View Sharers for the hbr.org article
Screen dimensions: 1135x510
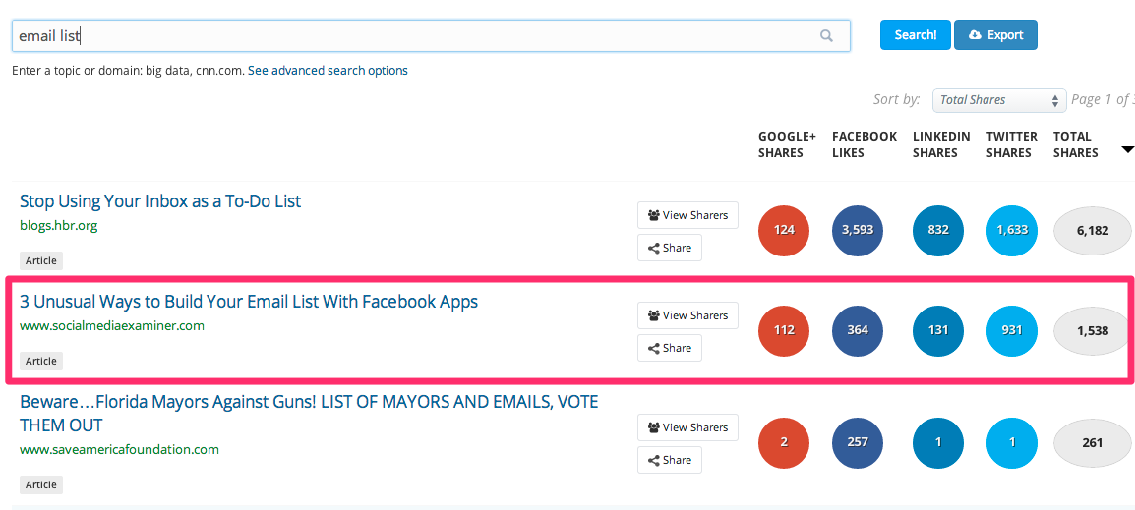(687, 215)
